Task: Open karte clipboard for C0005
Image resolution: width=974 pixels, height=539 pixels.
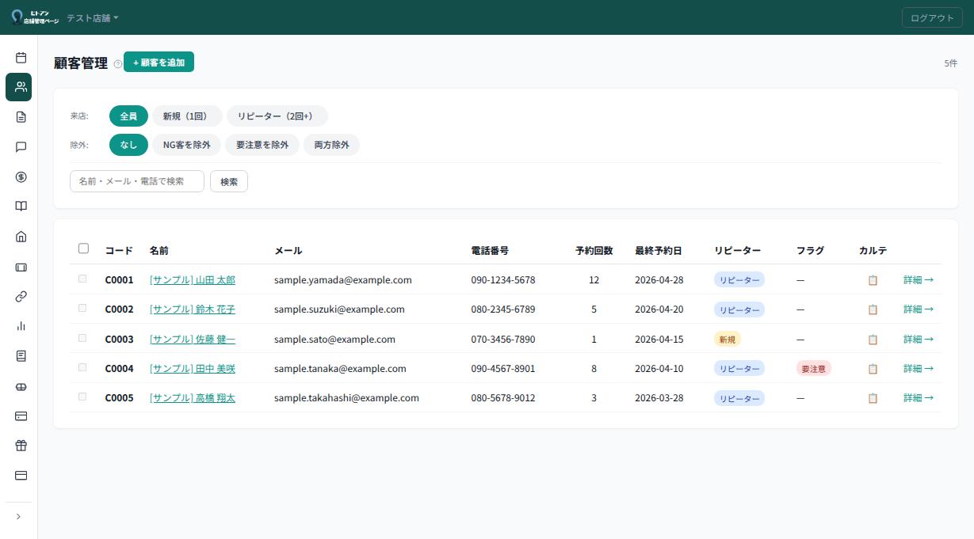Action: (x=873, y=398)
